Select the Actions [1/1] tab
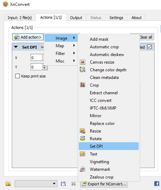The image size is (161, 190). 51,17
